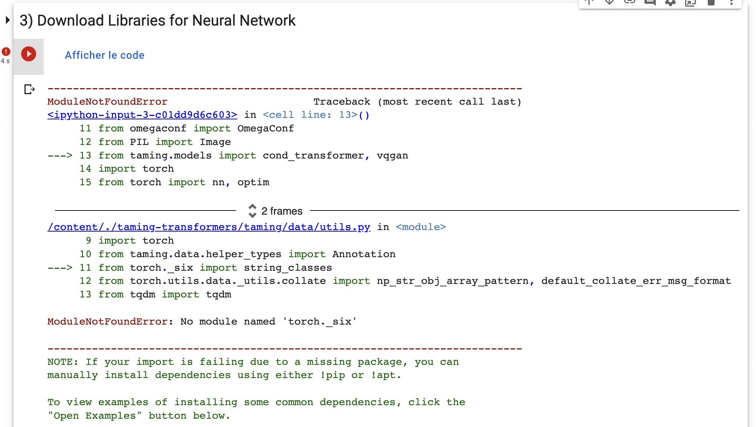Screen dimensions: 756x427
Task: Click the cell output indicator icon
Action: tap(29, 89)
